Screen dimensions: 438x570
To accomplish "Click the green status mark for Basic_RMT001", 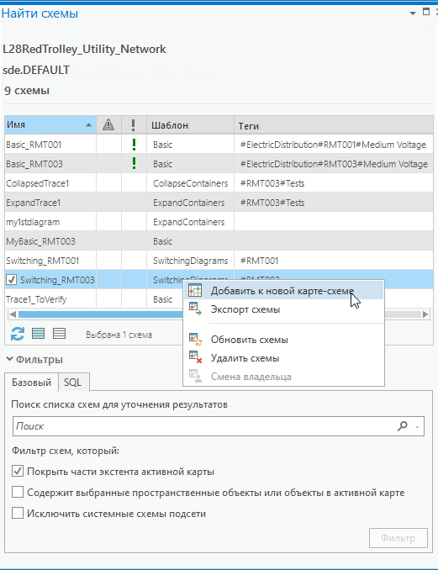I will coord(135,145).
